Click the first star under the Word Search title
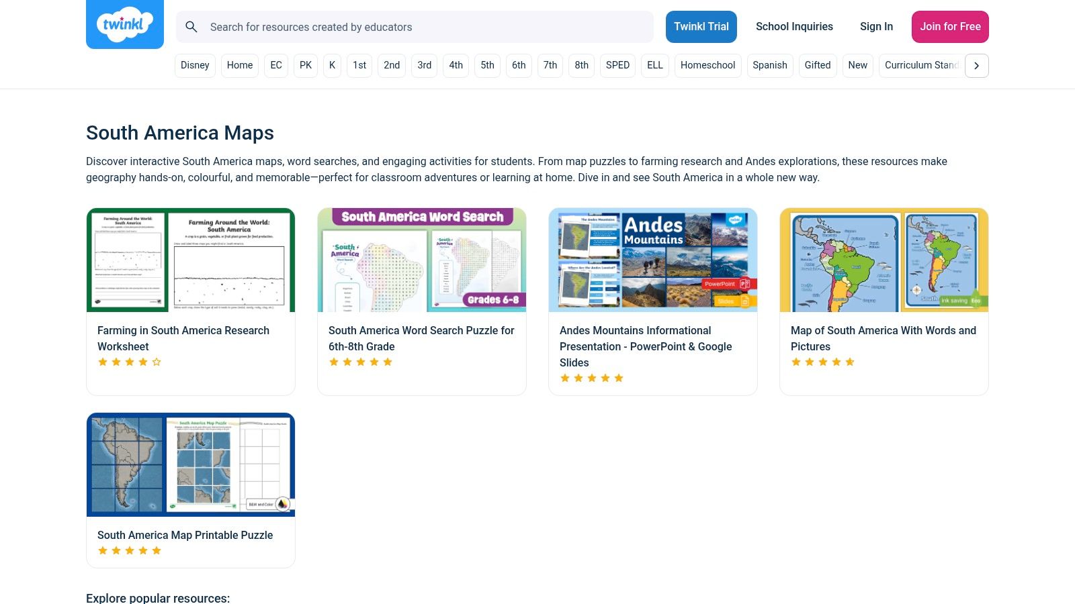 click(x=334, y=362)
